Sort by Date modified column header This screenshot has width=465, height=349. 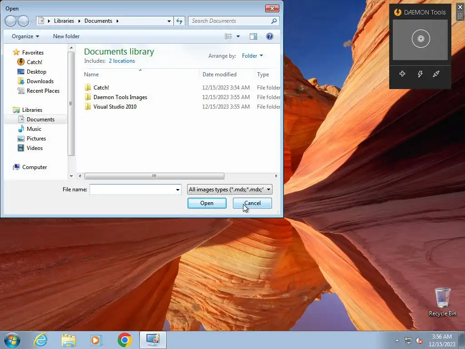click(x=219, y=75)
